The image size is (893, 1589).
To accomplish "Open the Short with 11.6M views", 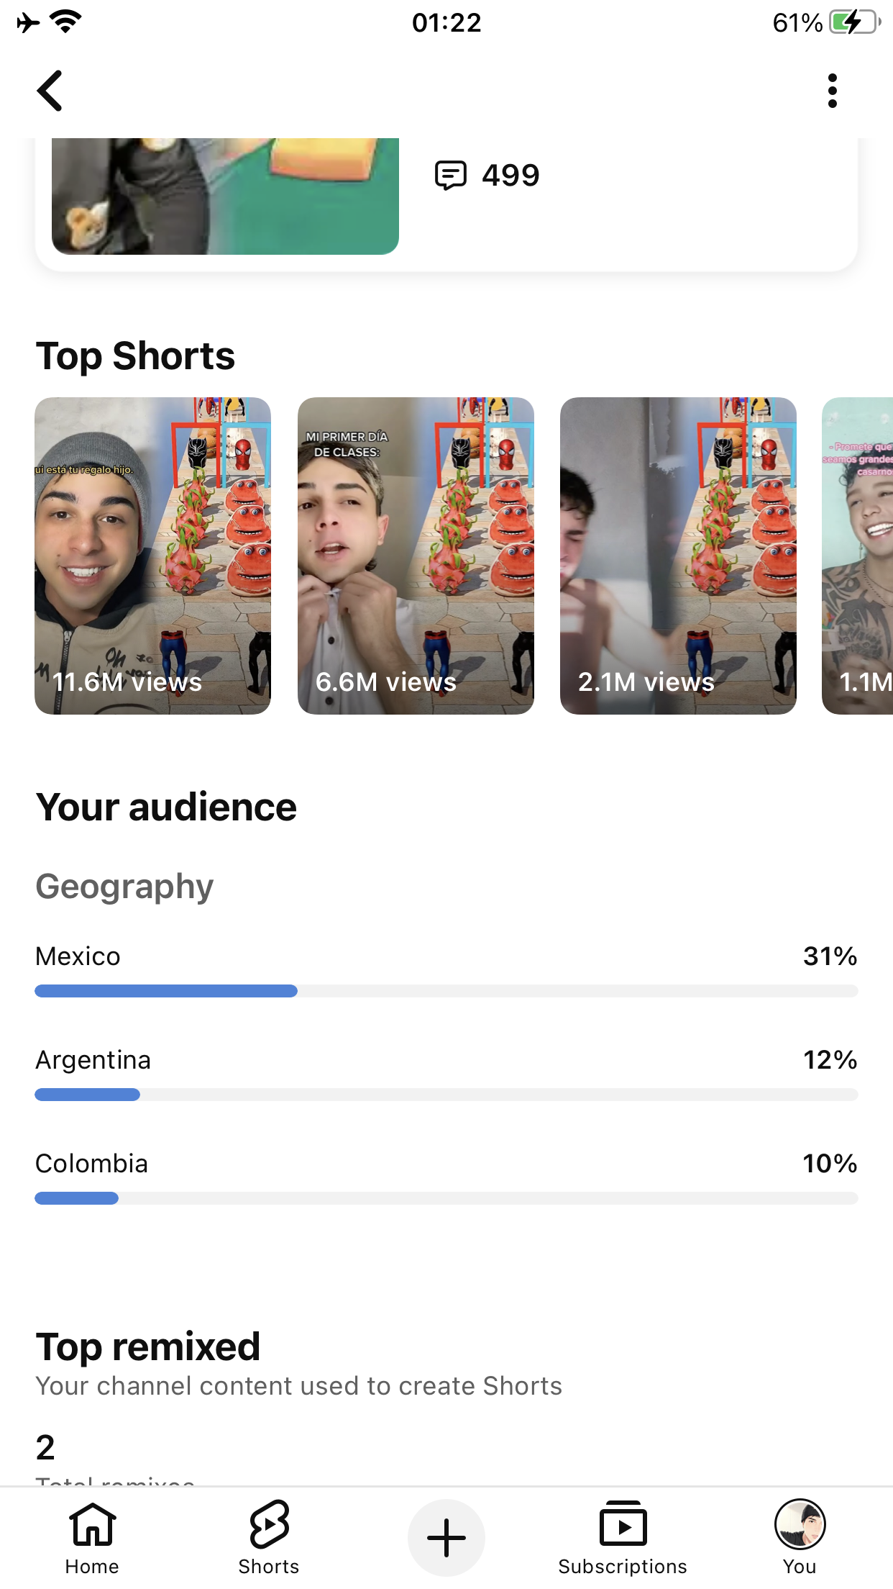I will [x=153, y=556].
